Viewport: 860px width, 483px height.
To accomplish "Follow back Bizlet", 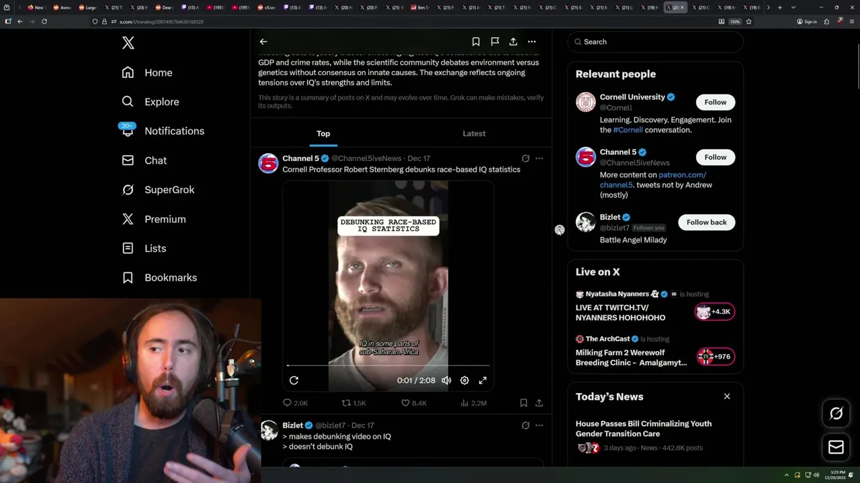I will click(x=707, y=222).
